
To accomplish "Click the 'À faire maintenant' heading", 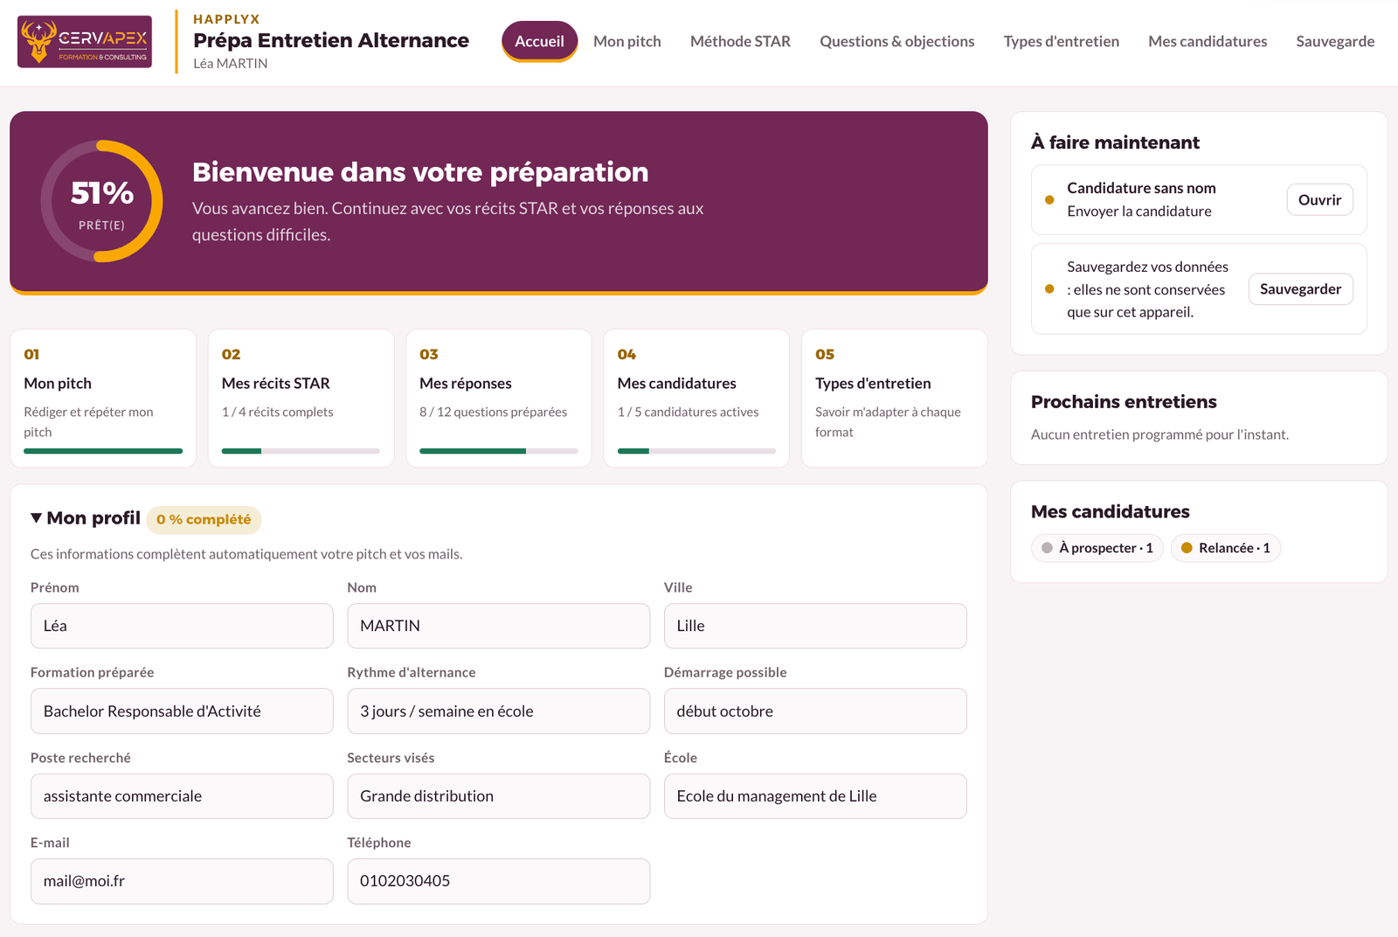I will point(1115,142).
